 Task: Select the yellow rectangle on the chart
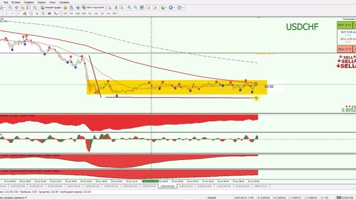click(177, 87)
